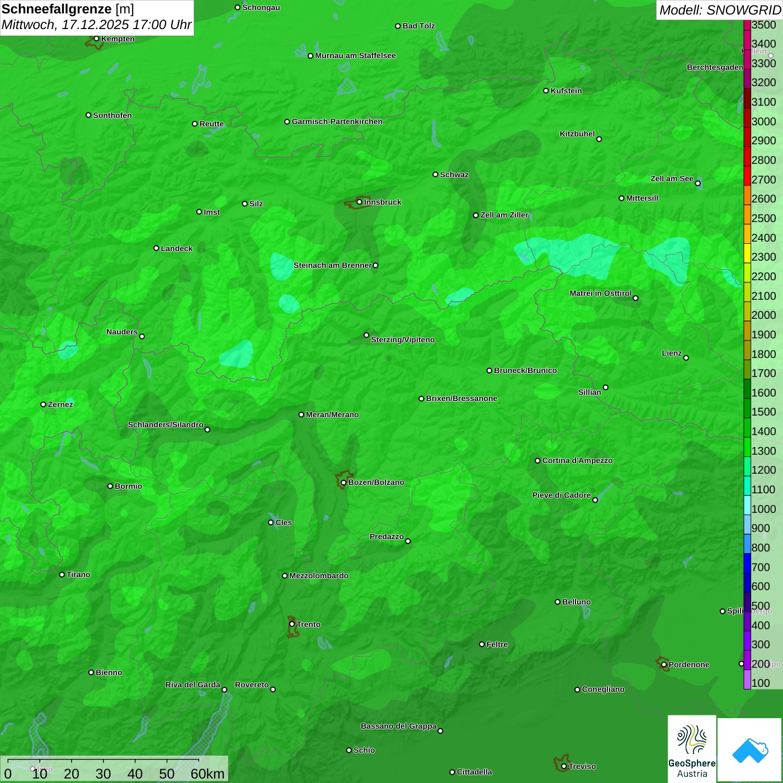Click the Bozen/Bolzano city marker
The height and width of the screenshot is (783, 783).
[x=343, y=483]
